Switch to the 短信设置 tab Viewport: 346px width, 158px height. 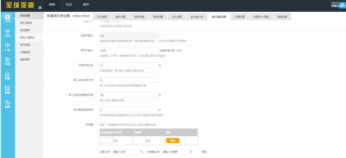click(x=158, y=17)
